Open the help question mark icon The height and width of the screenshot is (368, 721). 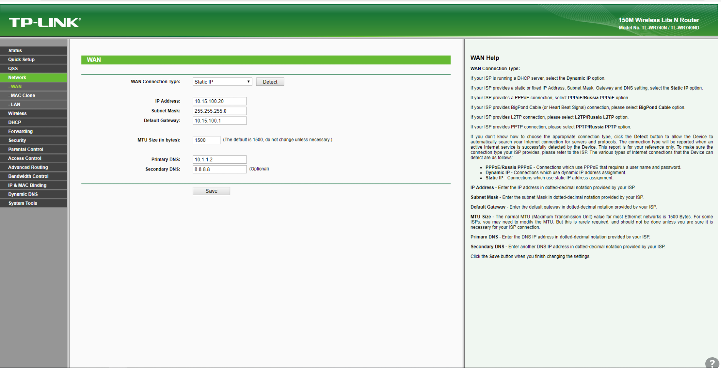click(712, 363)
